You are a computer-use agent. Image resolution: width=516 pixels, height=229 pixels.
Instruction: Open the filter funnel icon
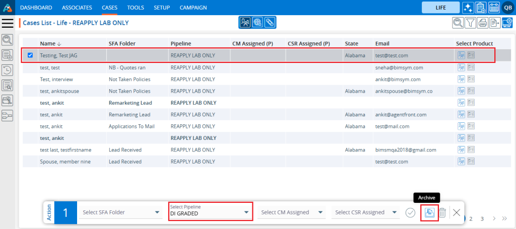470,23
